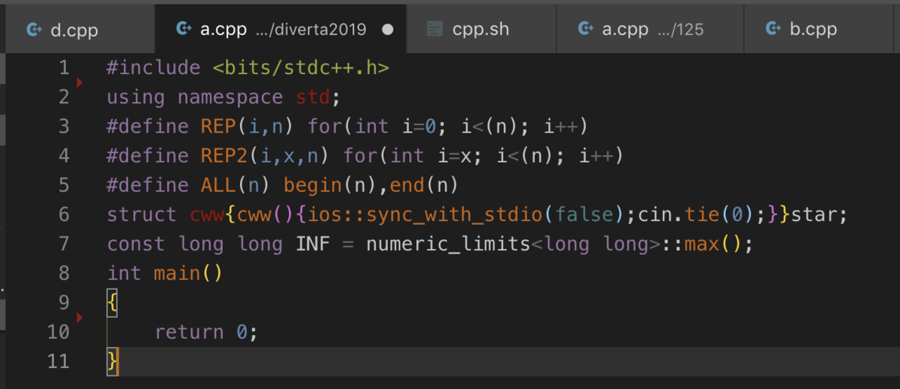Click the C++ file icon on d.cpp tab

pos(33,30)
